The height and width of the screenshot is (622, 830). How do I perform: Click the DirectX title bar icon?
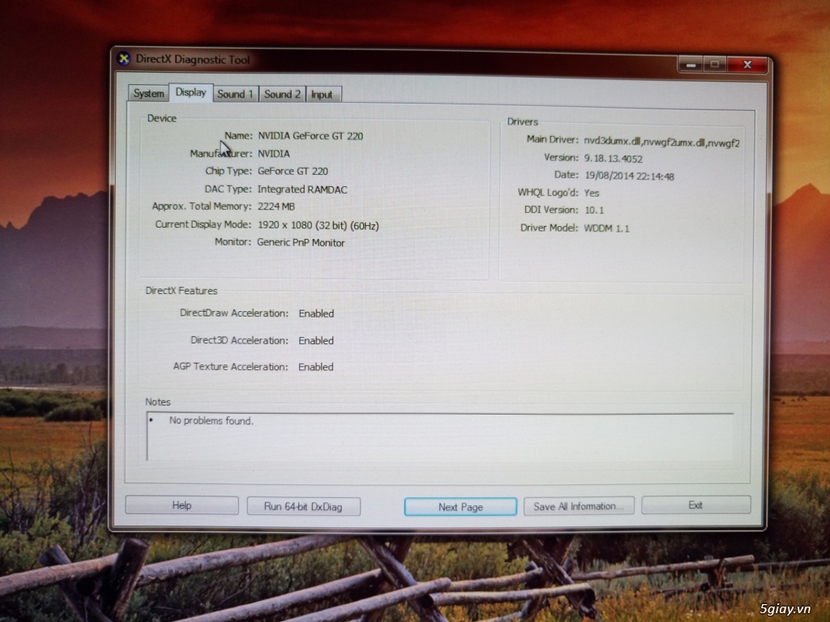[124, 58]
